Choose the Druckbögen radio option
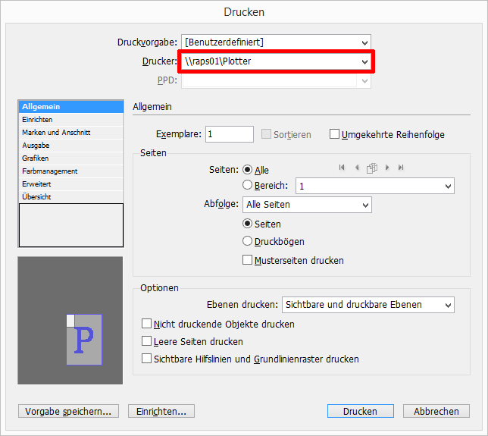Screen dimensions: 488x436 248,241
